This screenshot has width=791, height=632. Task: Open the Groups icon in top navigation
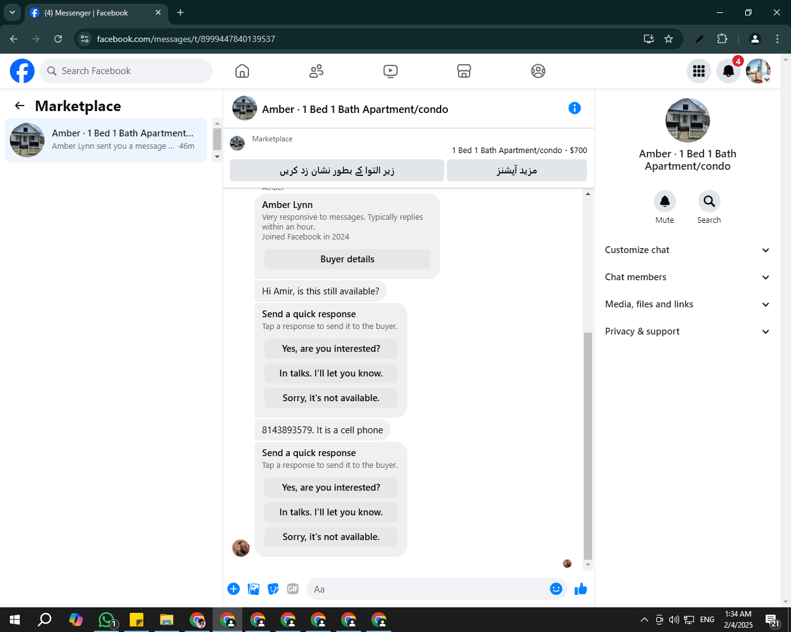tap(538, 71)
